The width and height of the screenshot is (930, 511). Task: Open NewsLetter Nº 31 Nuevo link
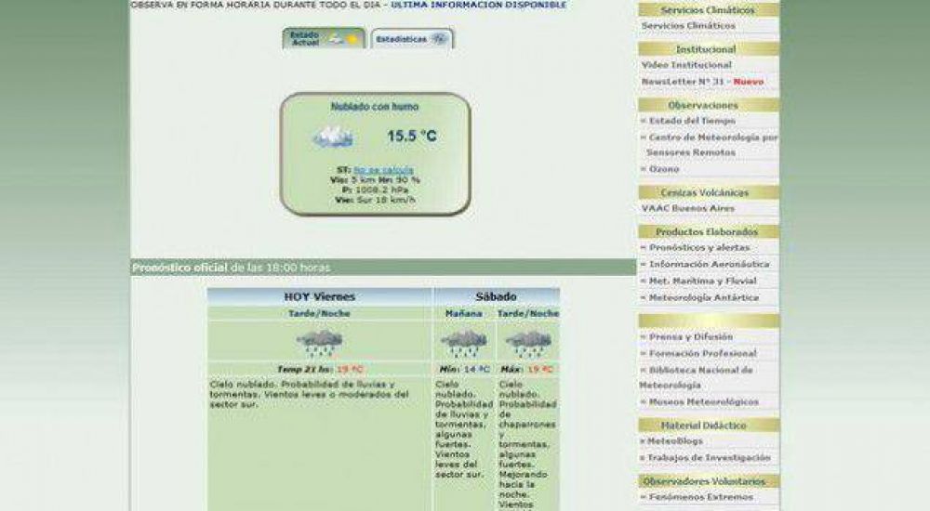(x=702, y=82)
